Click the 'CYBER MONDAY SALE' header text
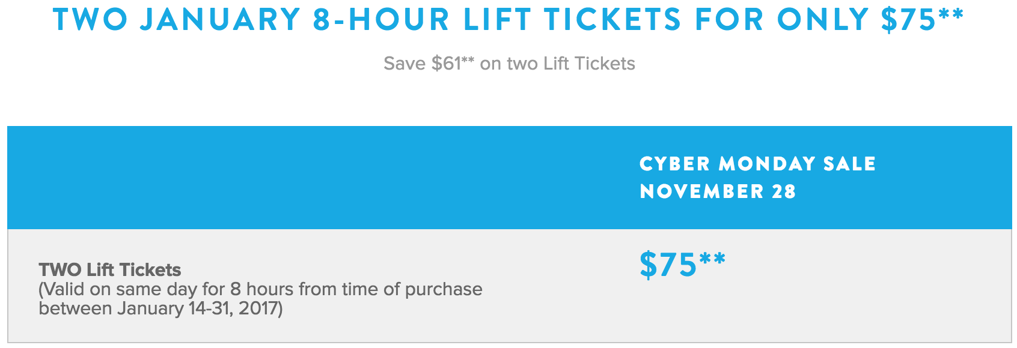This screenshot has height=348, width=1017. click(757, 163)
